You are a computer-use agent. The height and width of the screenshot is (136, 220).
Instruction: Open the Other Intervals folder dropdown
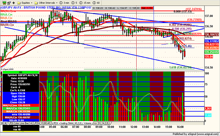point(46,3)
